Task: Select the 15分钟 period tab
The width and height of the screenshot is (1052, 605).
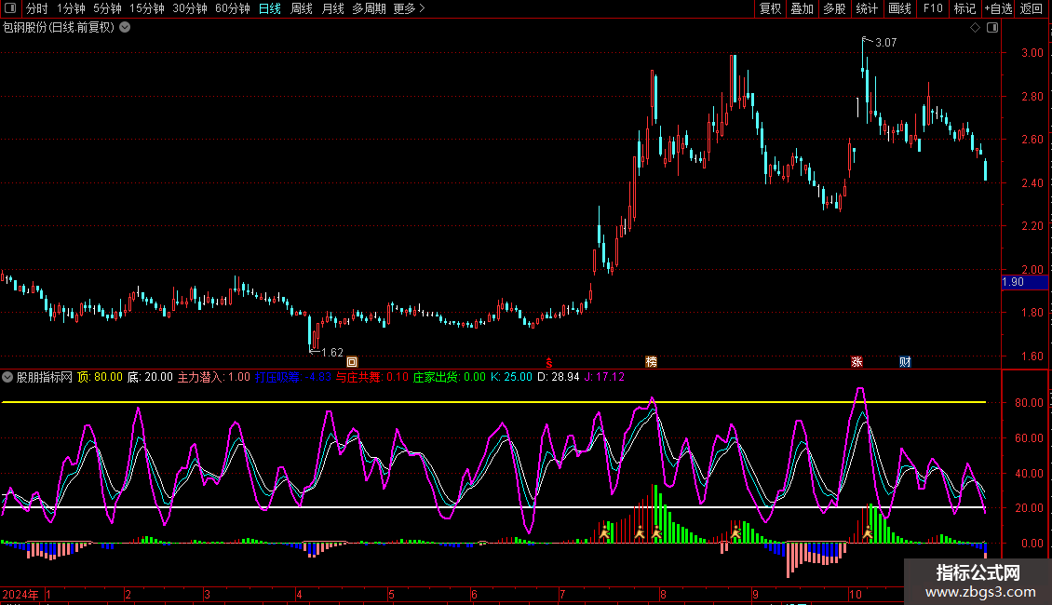Action: click(146, 8)
